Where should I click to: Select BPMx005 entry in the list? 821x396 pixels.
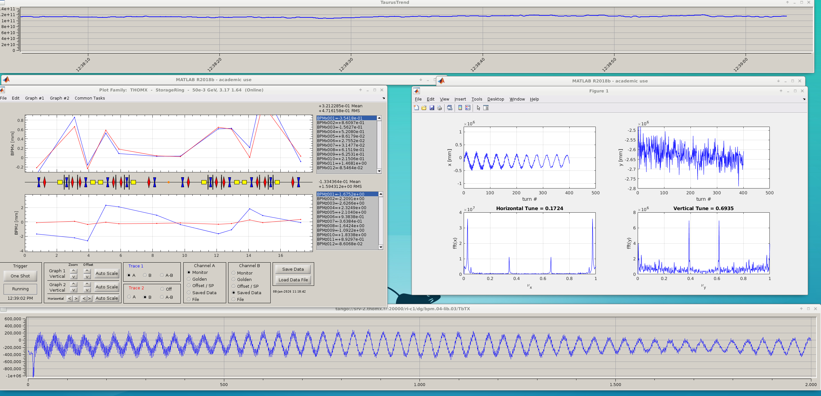[340, 136]
